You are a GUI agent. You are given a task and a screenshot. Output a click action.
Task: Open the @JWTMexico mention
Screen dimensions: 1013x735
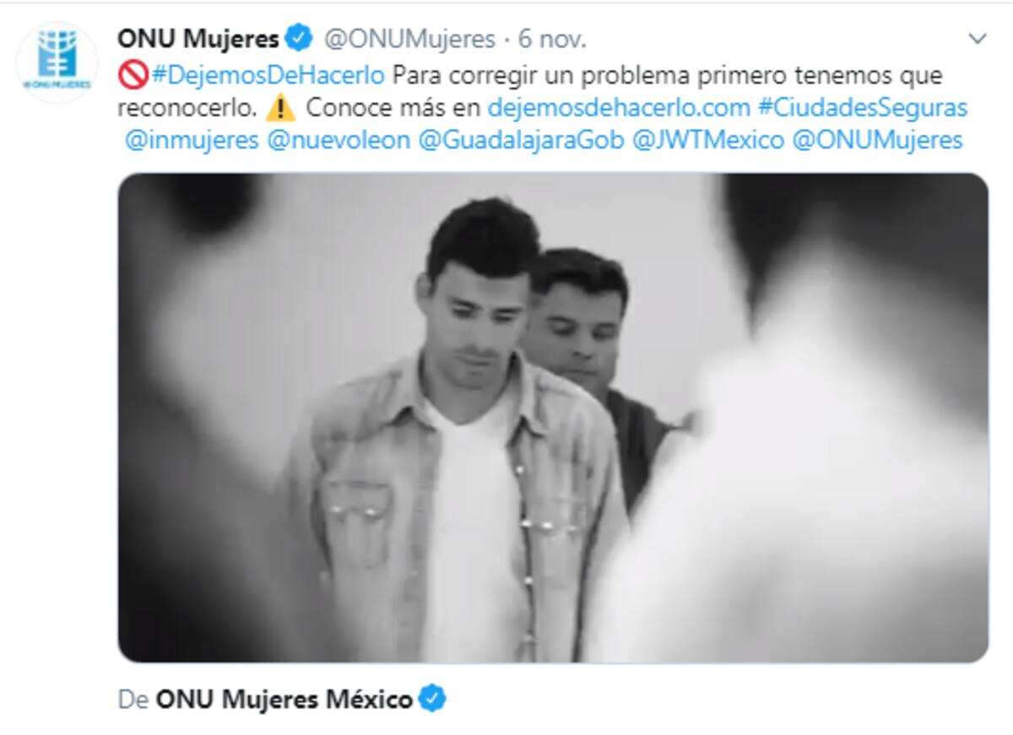point(708,140)
